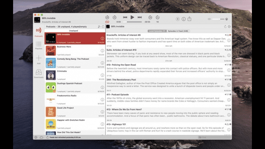Open 412- Where Do We Go From Here?
The width and height of the screenshot is (265, 149).
[x=169, y=115]
